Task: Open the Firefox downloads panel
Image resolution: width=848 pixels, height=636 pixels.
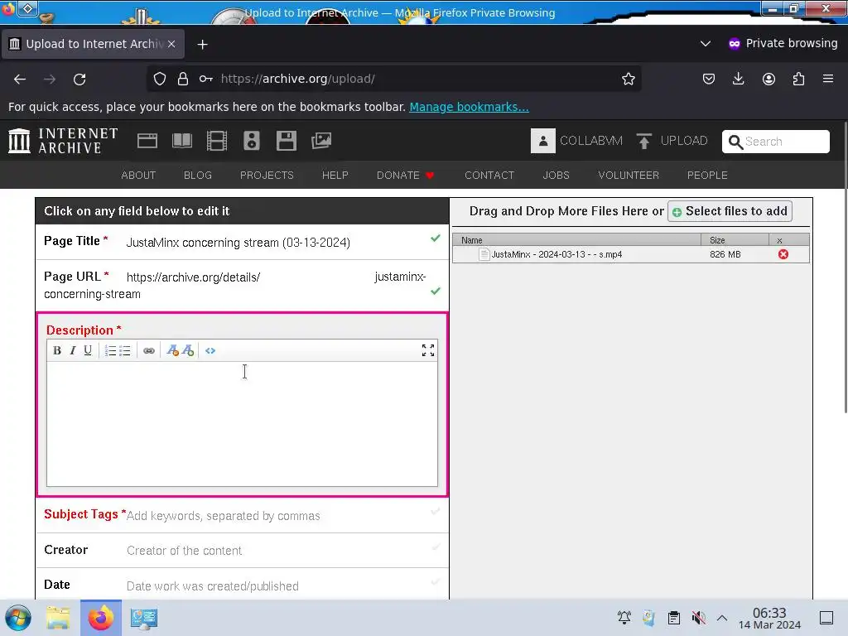Action: click(x=738, y=79)
